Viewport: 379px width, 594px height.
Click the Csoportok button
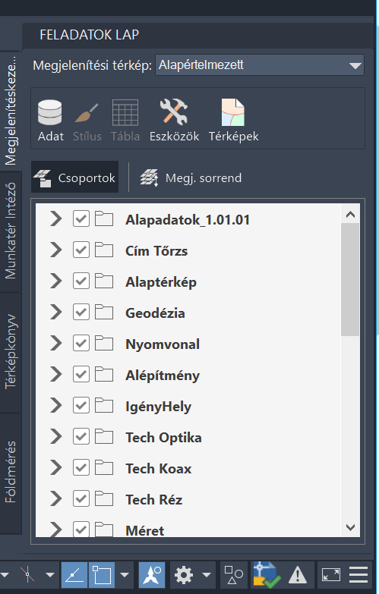pyautogui.click(x=74, y=178)
